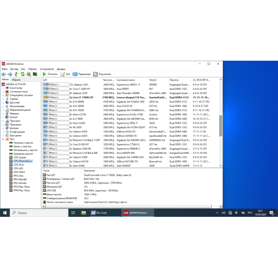This screenshot has width=278, height=278.
Task: Select the 2x Core i7-7500U HT row
Action: 126,97
